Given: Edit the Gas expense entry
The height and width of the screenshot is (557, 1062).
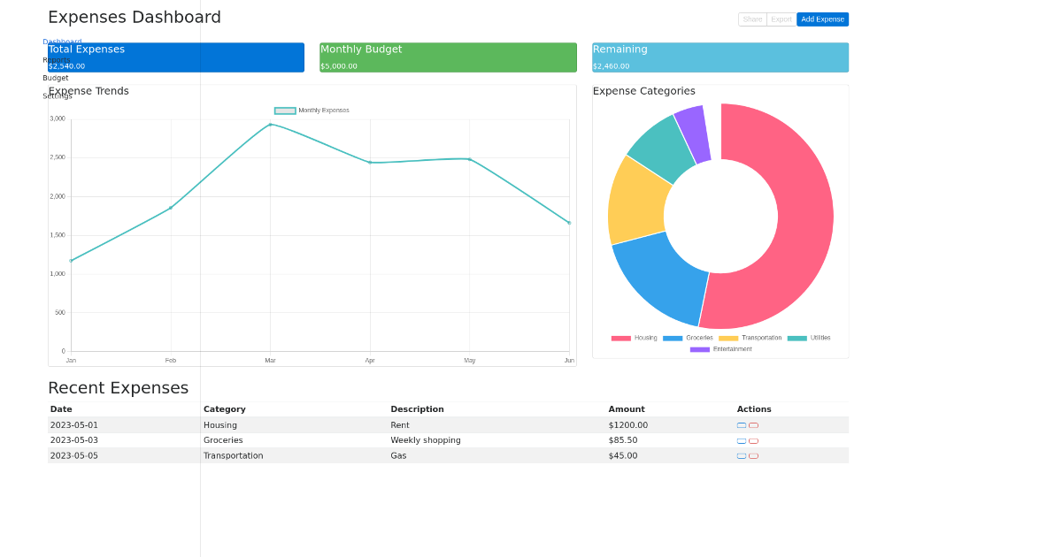Looking at the screenshot, I should (x=742, y=455).
